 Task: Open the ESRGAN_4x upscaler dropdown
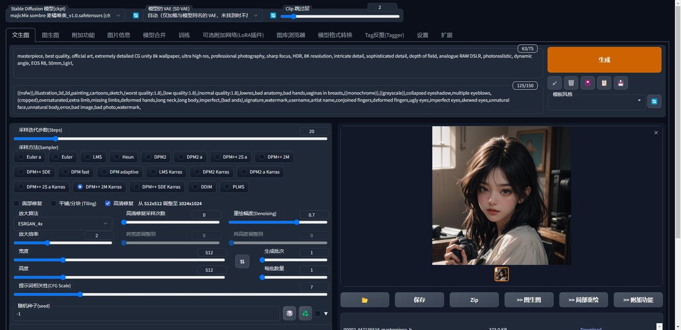[x=62, y=223]
